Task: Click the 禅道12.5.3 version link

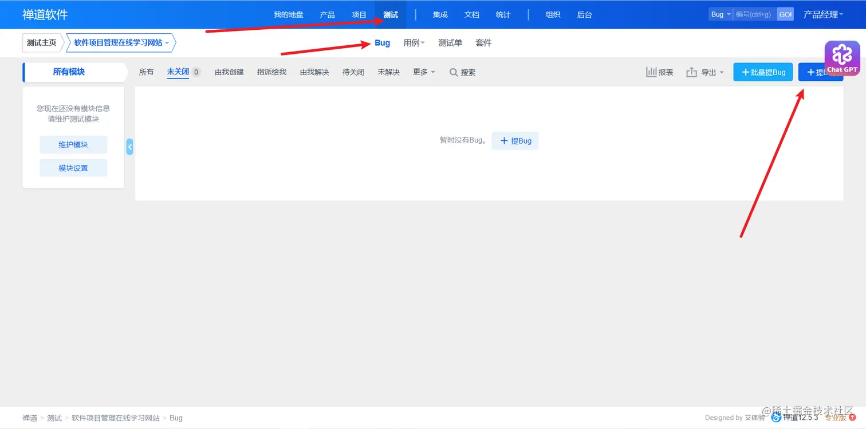Action: tap(795, 418)
